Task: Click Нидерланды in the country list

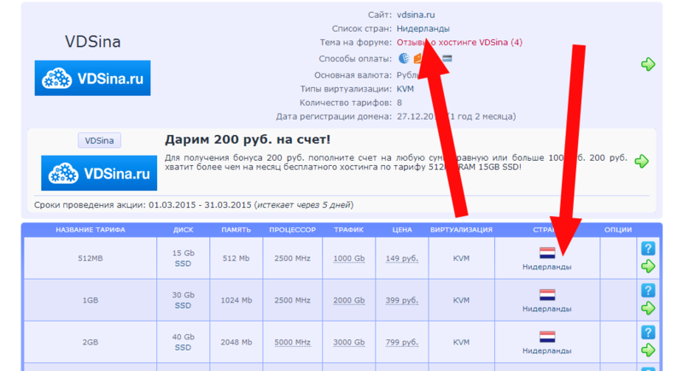Action: pyautogui.click(x=423, y=29)
